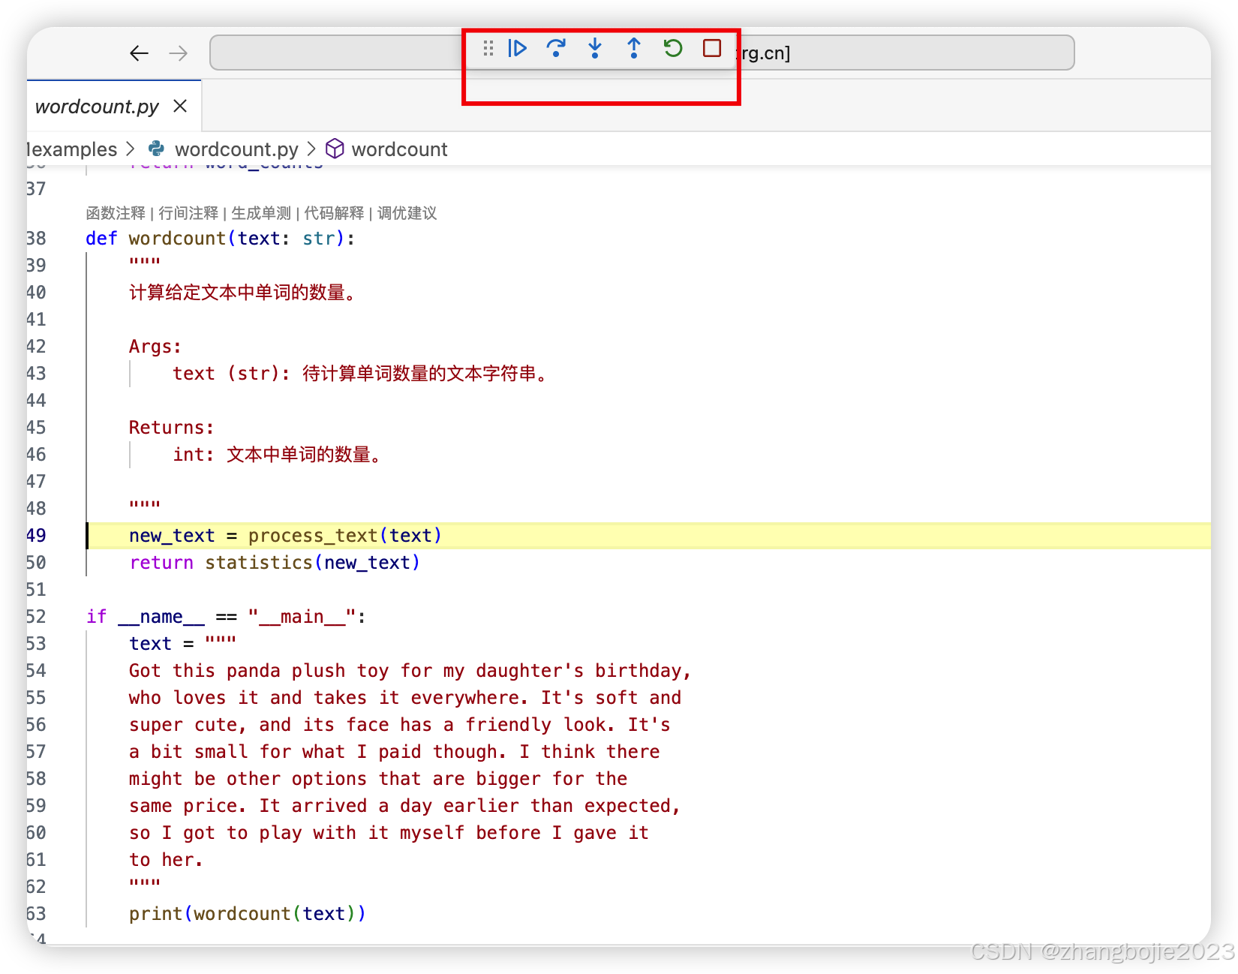
Task: Click the 'Args:' docstring line
Action: point(155,347)
